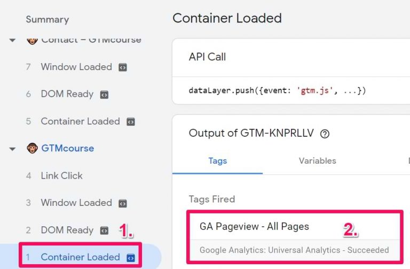
Task: Select event 1 Container Loaded
Action: pos(80,257)
